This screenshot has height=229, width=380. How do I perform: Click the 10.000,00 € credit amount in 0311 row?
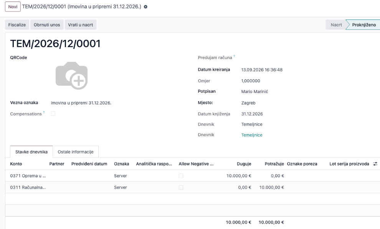tap(271, 187)
